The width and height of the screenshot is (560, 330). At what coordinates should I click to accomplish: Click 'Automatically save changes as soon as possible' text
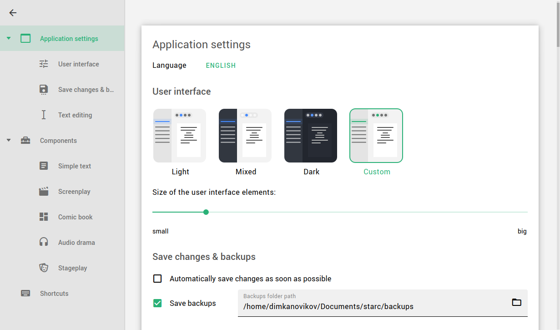(x=251, y=279)
